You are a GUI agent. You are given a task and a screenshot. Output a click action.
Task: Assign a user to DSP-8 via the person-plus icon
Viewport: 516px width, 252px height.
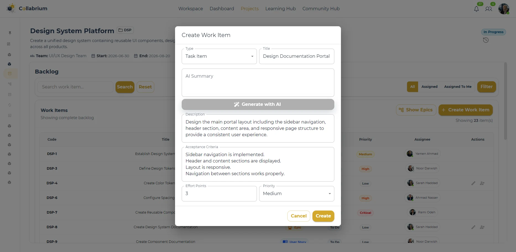tap(482, 227)
